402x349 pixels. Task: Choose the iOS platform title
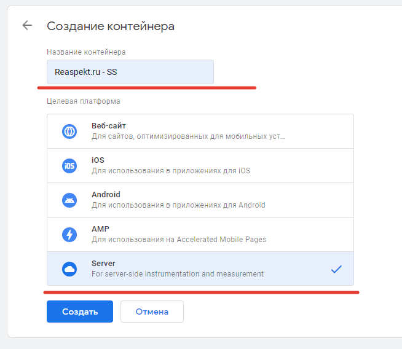(x=98, y=160)
